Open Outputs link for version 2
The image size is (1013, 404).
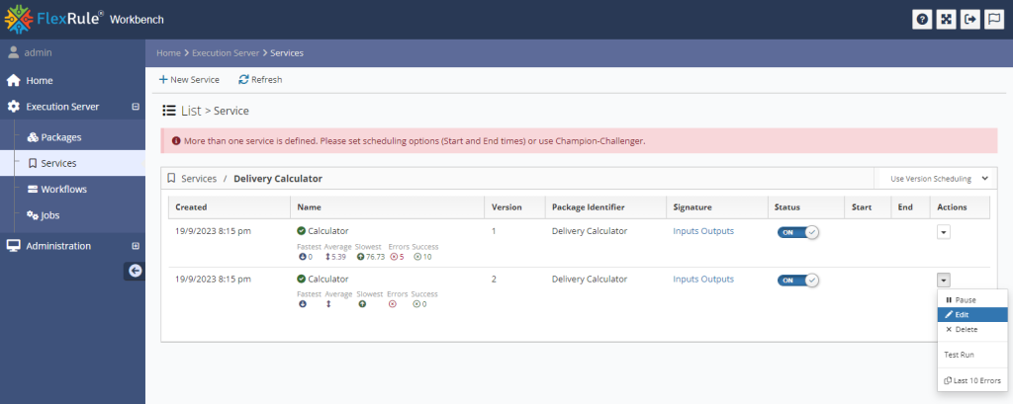(x=717, y=280)
